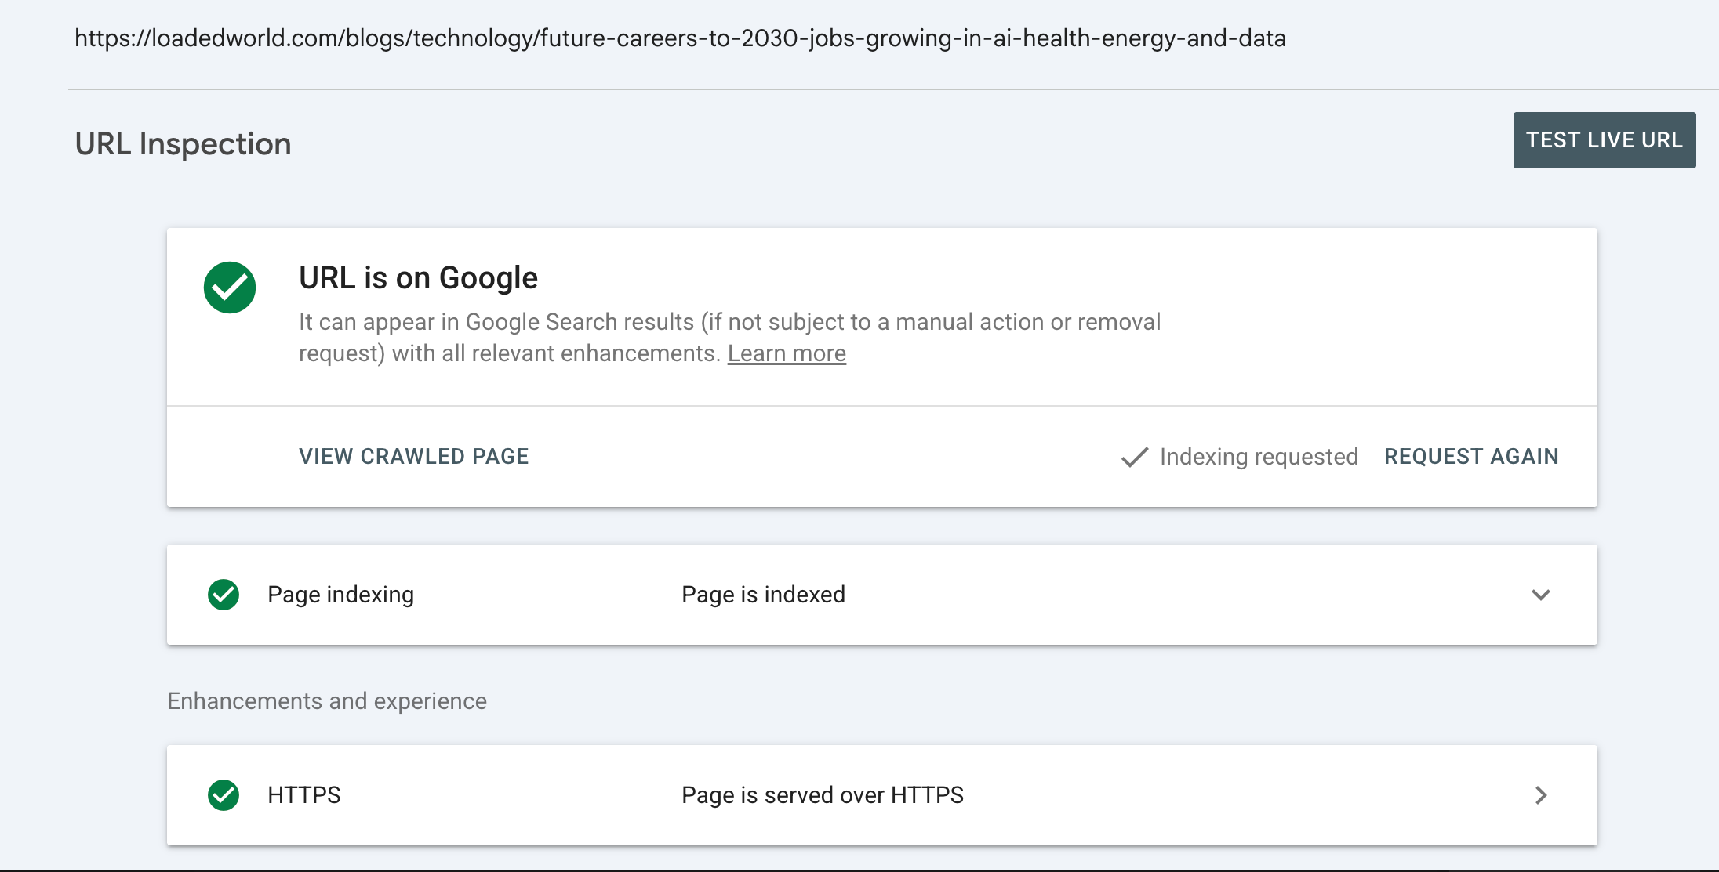Click the Indexing requested status text
Screen dimensions: 1719x872
pos(1259,457)
